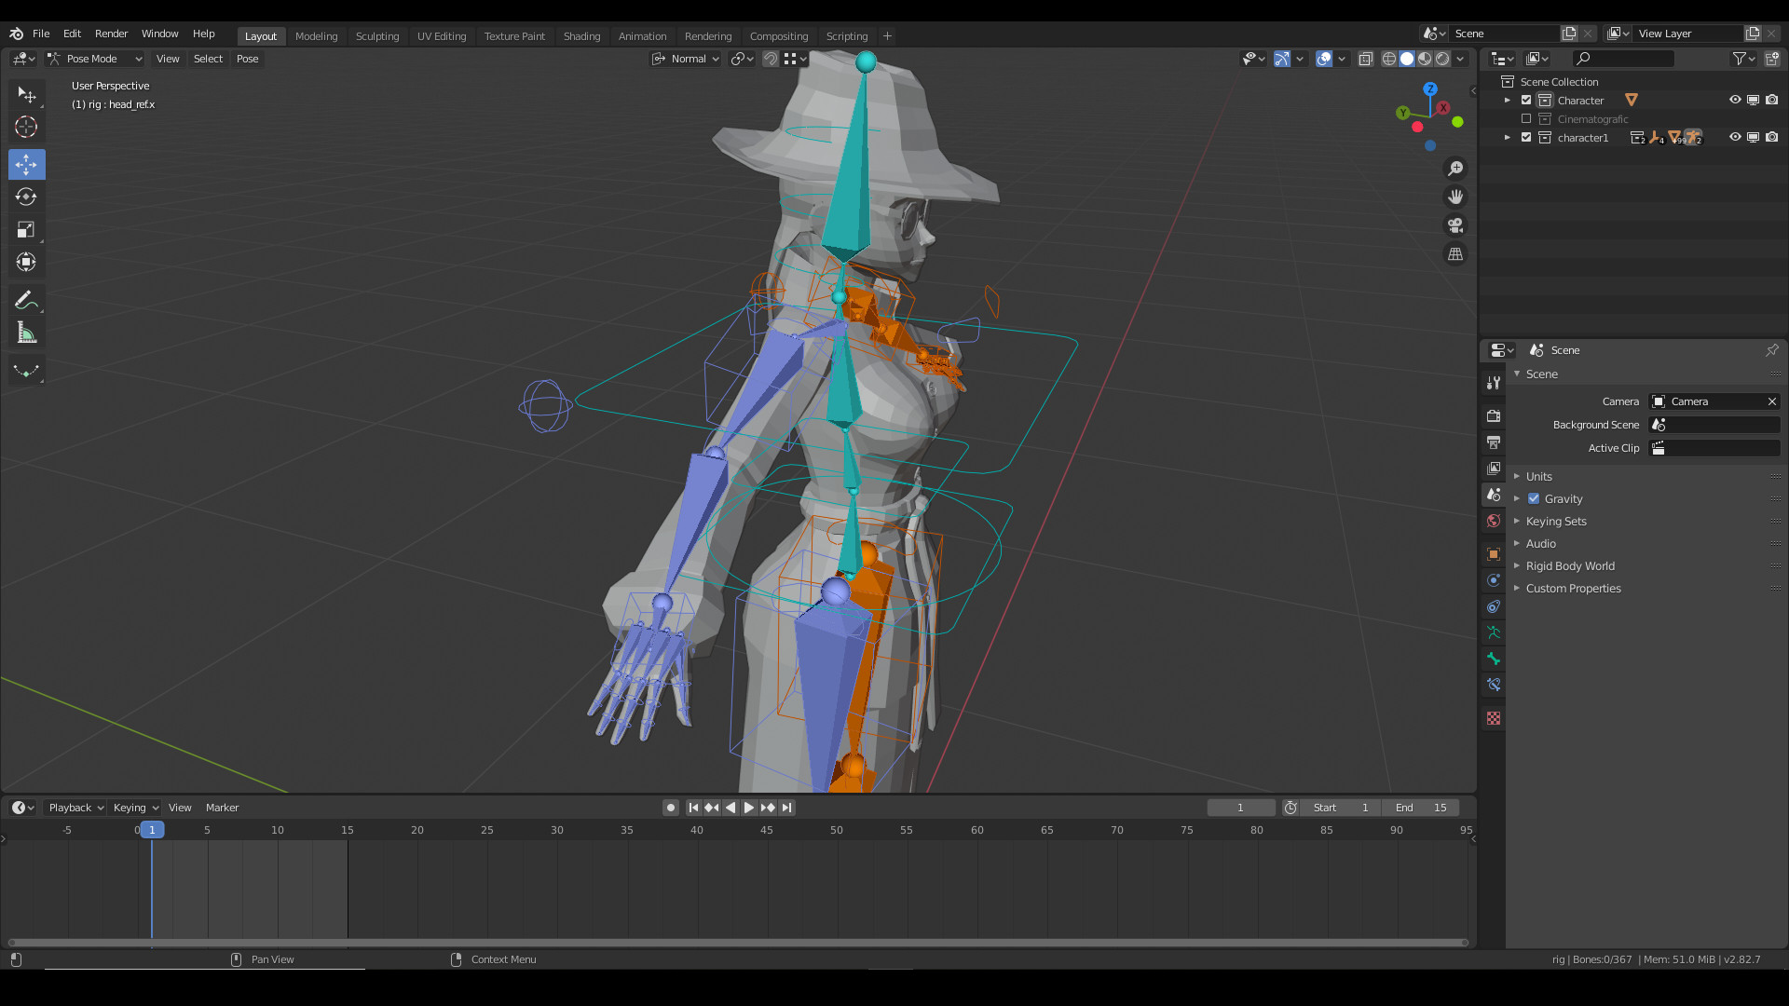Image resolution: width=1789 pixels, height=1006 pixels.
Task: Activate the Rotate tool
Action: (x=26, y=197)
